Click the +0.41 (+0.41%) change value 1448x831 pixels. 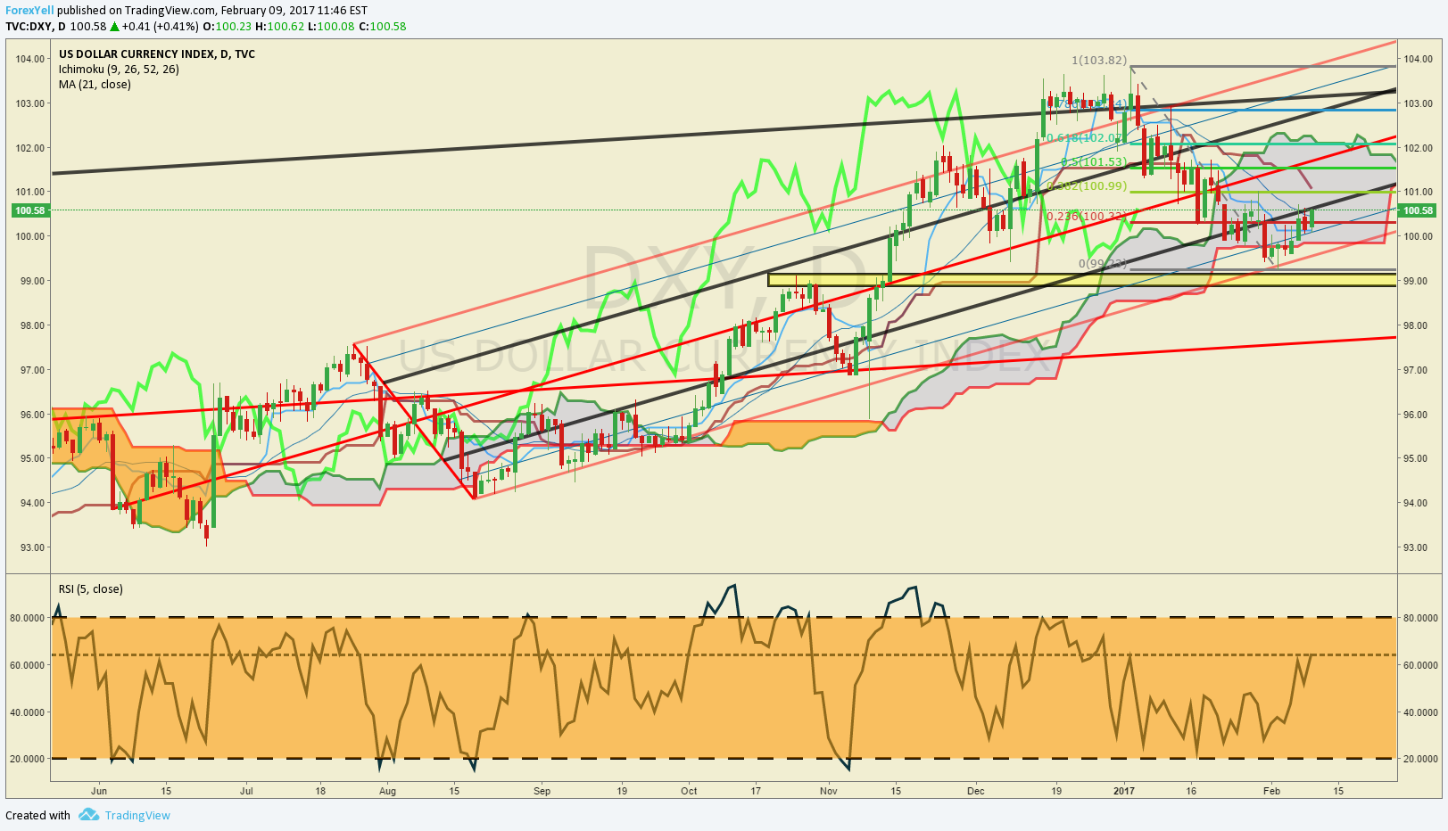(x=161, y=26)
